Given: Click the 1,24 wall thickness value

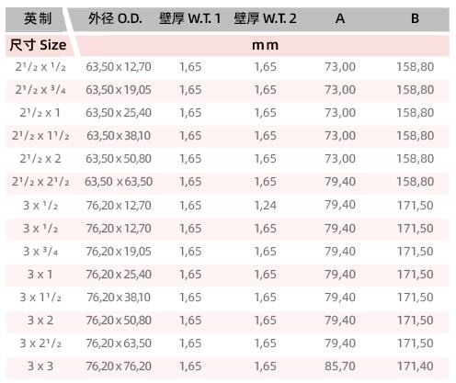Looking at the screenshot, I should click(266, 205).
